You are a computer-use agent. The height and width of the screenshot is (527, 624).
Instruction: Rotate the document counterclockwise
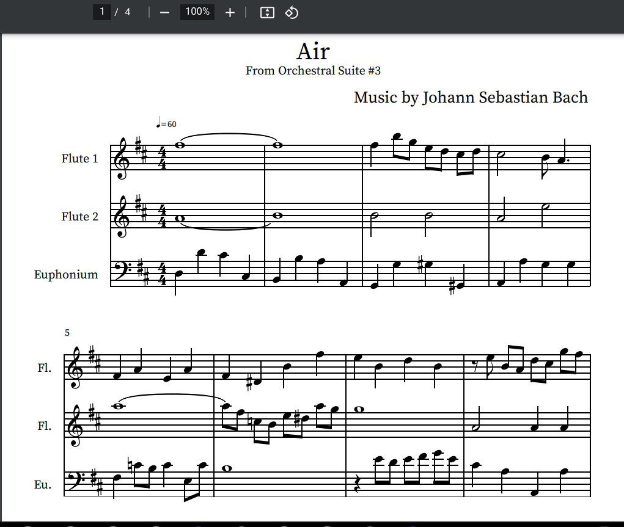point(292,12)
